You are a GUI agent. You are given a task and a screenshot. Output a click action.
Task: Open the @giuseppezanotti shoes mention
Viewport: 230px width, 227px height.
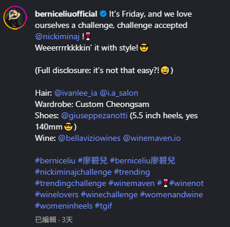94,116
